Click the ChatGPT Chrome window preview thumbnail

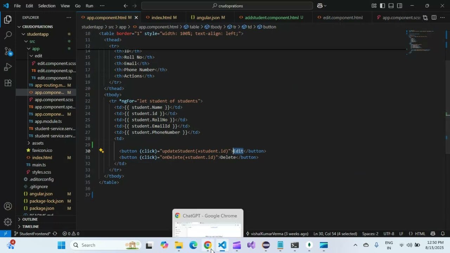click(x=208, y=223)
